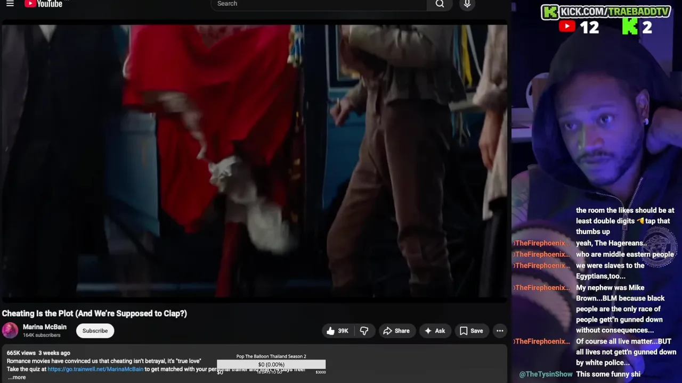Open the YouTube hamburger guide menu
This screenshot has height=383, width=682.
10,4
